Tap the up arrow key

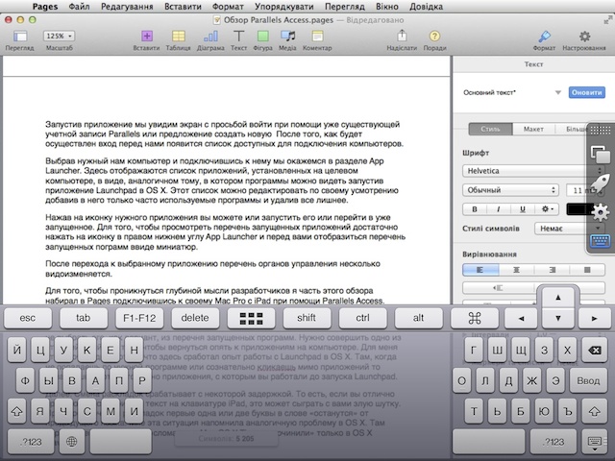coord(557,298)
